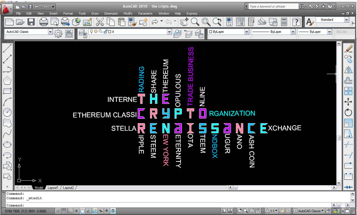Click the vertical scrollbar down arrow
Viewport: 357px width, 215px height.
(x=339, y=183)
